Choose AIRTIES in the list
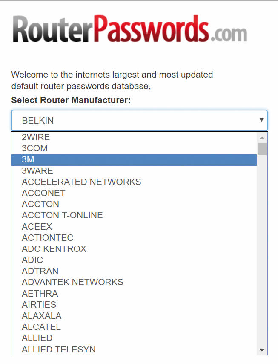The image size is (278, 364). [x=134, y=305]
